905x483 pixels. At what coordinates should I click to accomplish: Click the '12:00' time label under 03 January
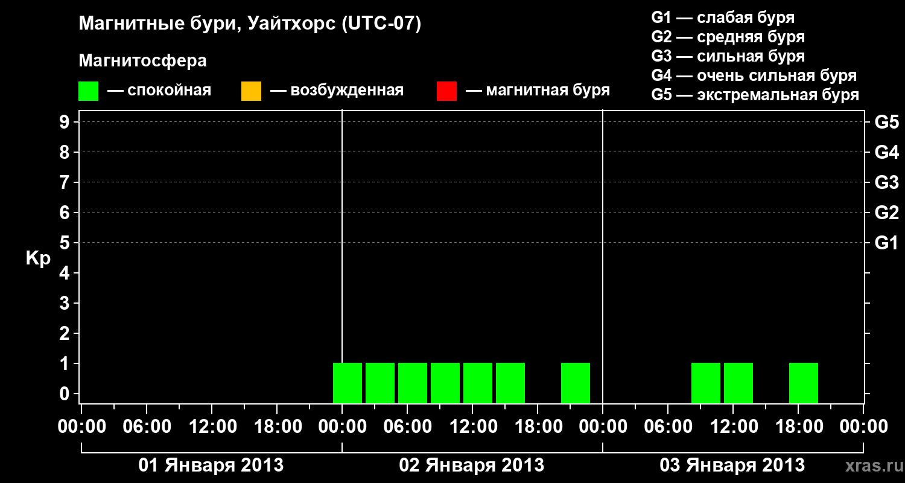pyautogui.click(x=733, y=427)
